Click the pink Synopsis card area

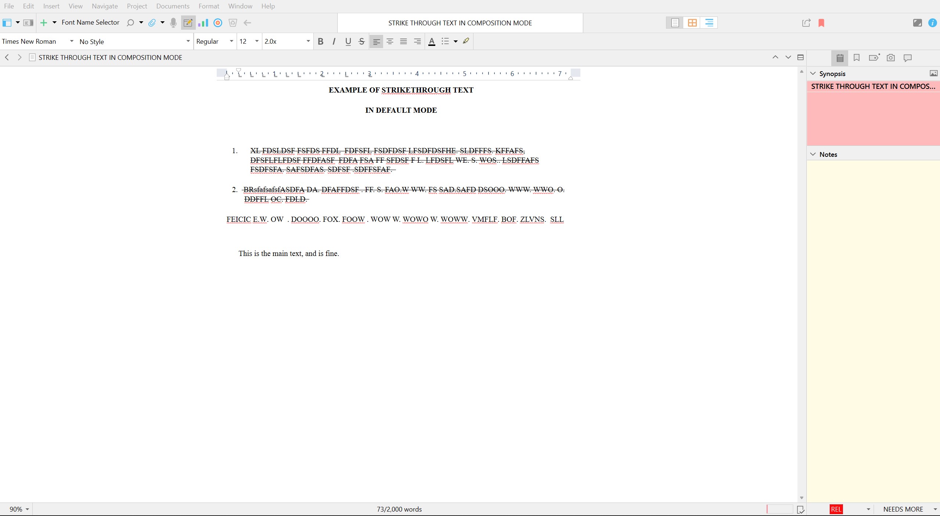(x=872, y=118)
